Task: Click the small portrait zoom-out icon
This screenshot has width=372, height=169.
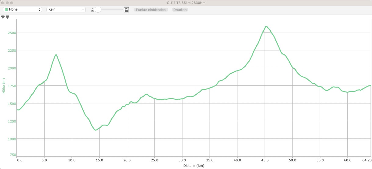Action: coord(92,10)
